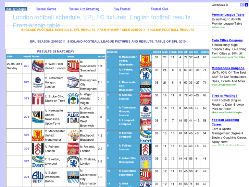Click the Bolton Wanderers crest in results

point(38,177)
